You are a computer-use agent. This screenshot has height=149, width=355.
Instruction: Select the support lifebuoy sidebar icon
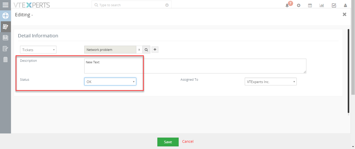tap(5, 16)
